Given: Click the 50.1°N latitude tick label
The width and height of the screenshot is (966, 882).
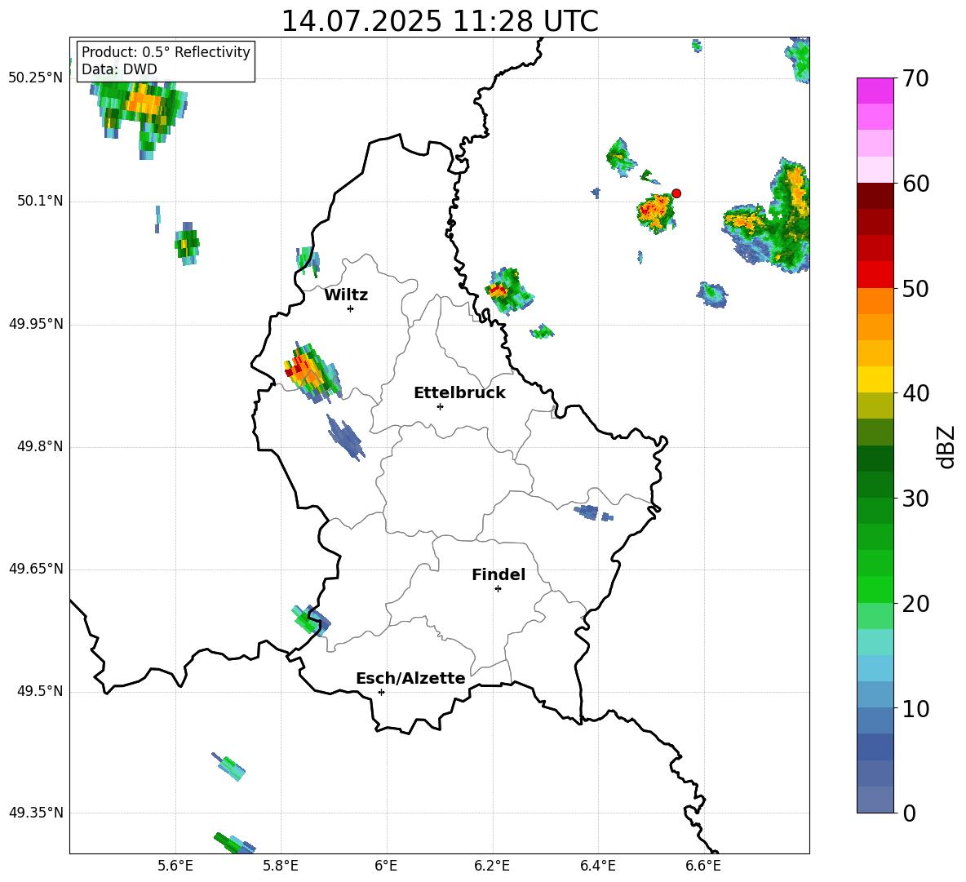Looking at the screenshot, I should point(40,202).
